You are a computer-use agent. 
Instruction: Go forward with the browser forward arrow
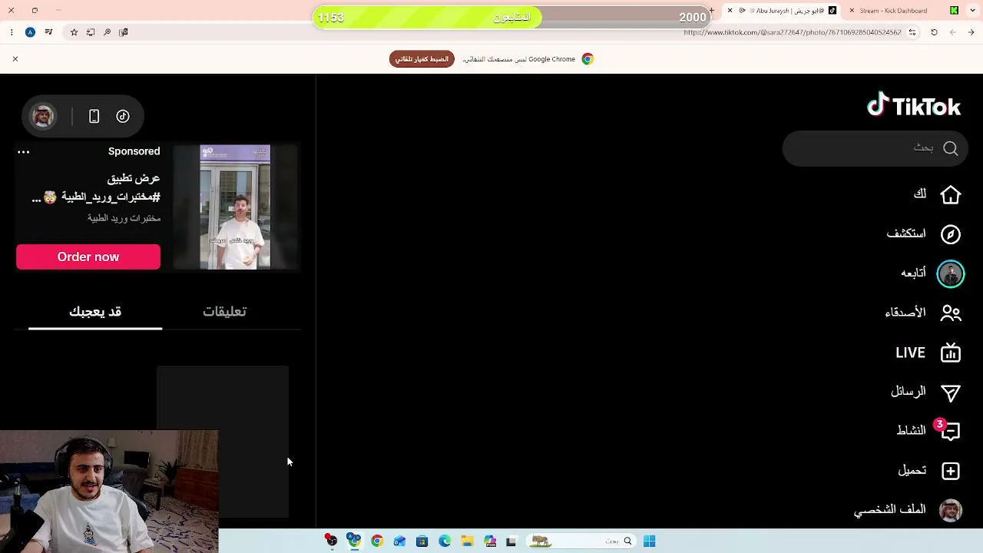pos(952,32)
